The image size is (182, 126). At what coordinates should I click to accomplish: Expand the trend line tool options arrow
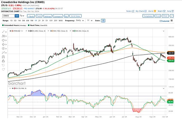(x=6, y=32)
